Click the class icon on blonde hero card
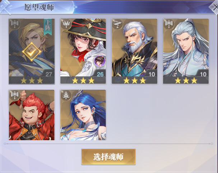This screenshot has height=173, width=218. [x=15, y=24]
